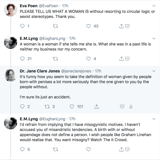Open the chevron on E.M.Lyng's last tweet
This screenshot has height=160, width=160.
click(x=154, y=119)
